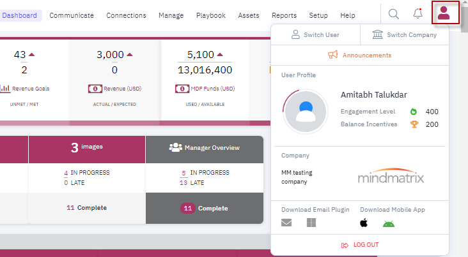Open the Playbook menu

point(211,15)
